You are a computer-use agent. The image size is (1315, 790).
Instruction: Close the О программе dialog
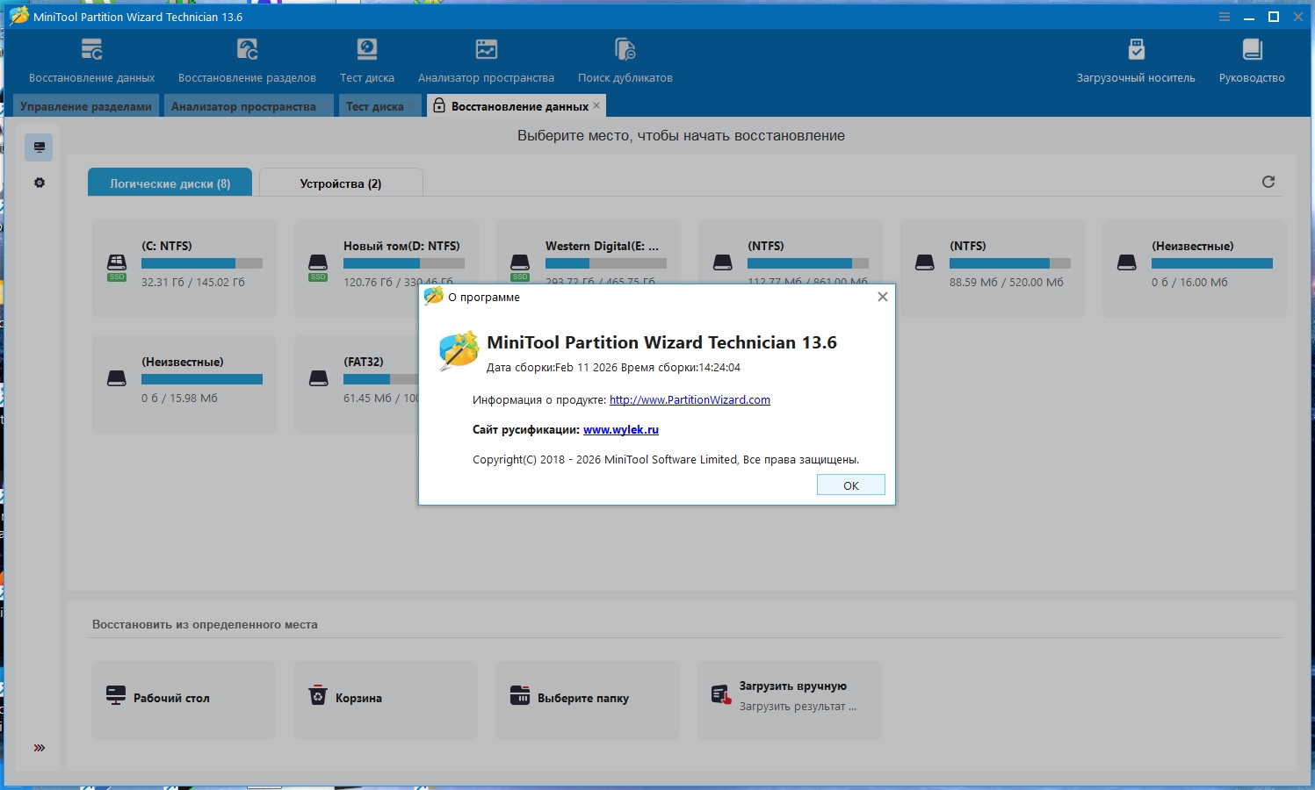click(x=883, y=297)
